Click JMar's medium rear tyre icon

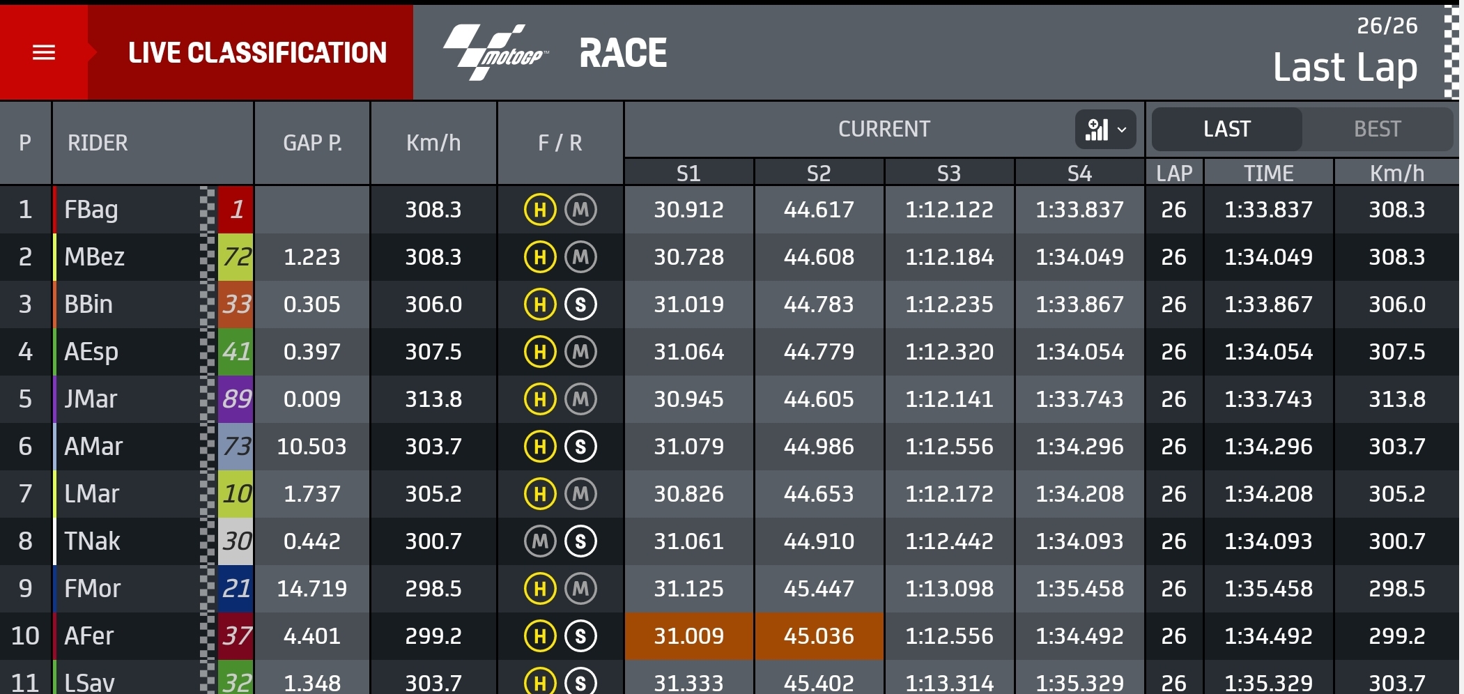coord(580,399)
